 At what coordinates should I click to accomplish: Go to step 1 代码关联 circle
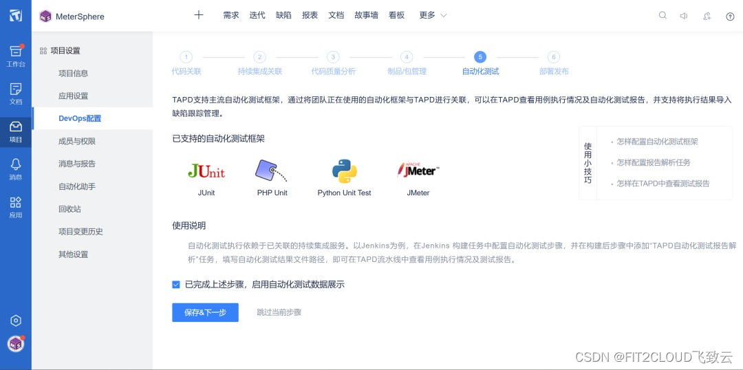pyautogui.click(x=186, y=57)
